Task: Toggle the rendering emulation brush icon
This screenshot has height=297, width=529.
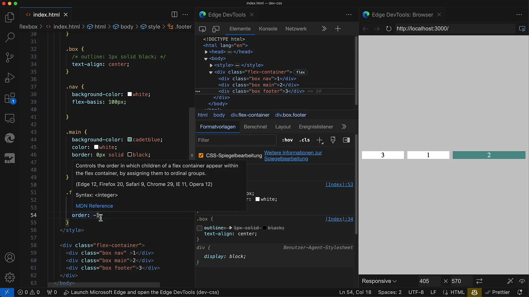Action: (x=333, y=140)
